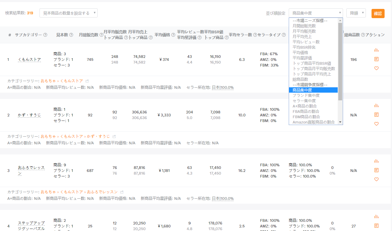
Task: Select 月平均販売数 option in sort list
Action: tap(313, 31)
